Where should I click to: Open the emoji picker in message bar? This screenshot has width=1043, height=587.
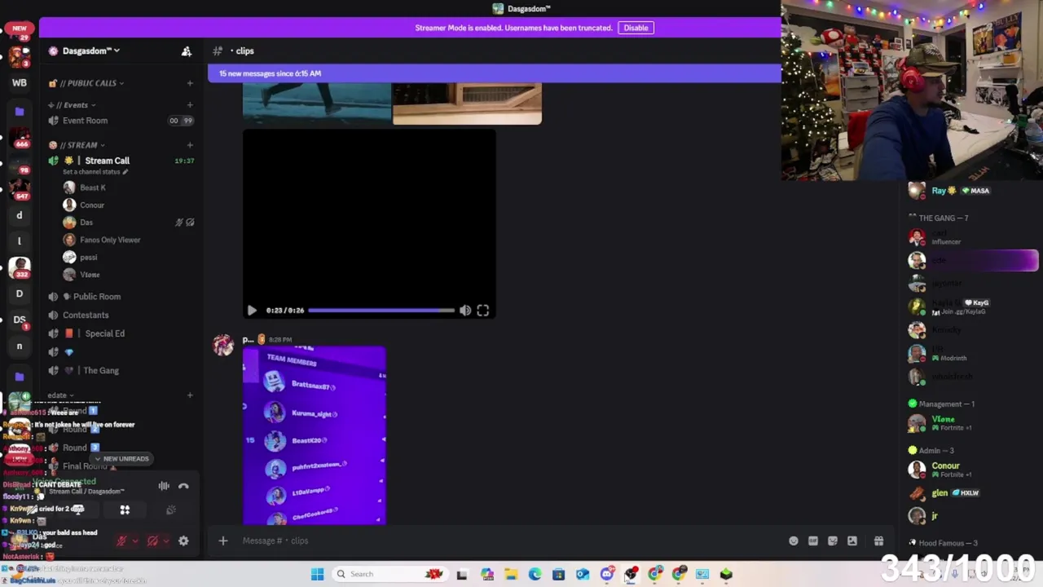click(794, 541)
